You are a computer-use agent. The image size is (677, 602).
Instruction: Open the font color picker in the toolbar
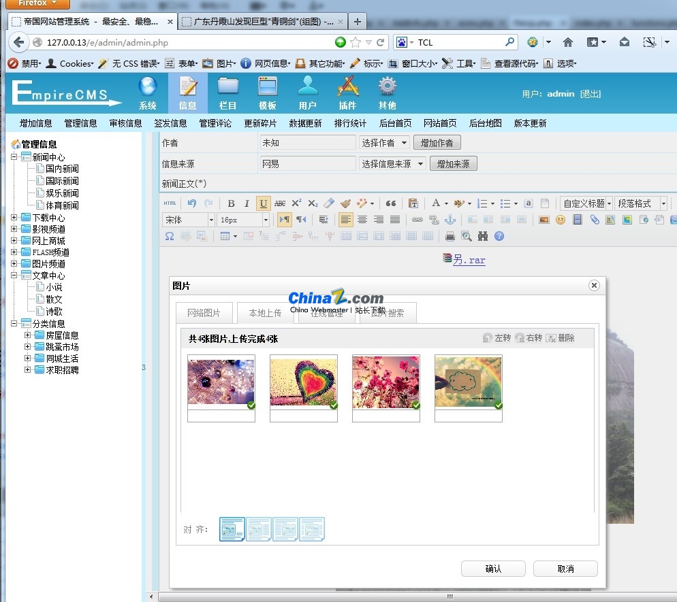[436, 202]
